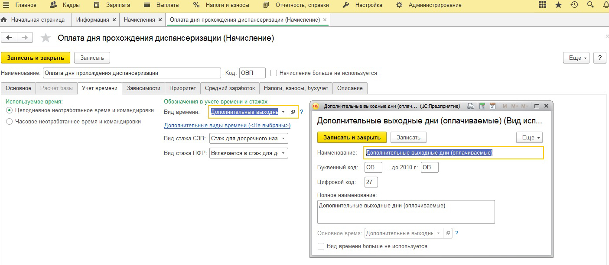Image resolution: width=609 pixels, height=265 pixels.
Task: Go back with the left arrow
Action: tap(10, 38)
